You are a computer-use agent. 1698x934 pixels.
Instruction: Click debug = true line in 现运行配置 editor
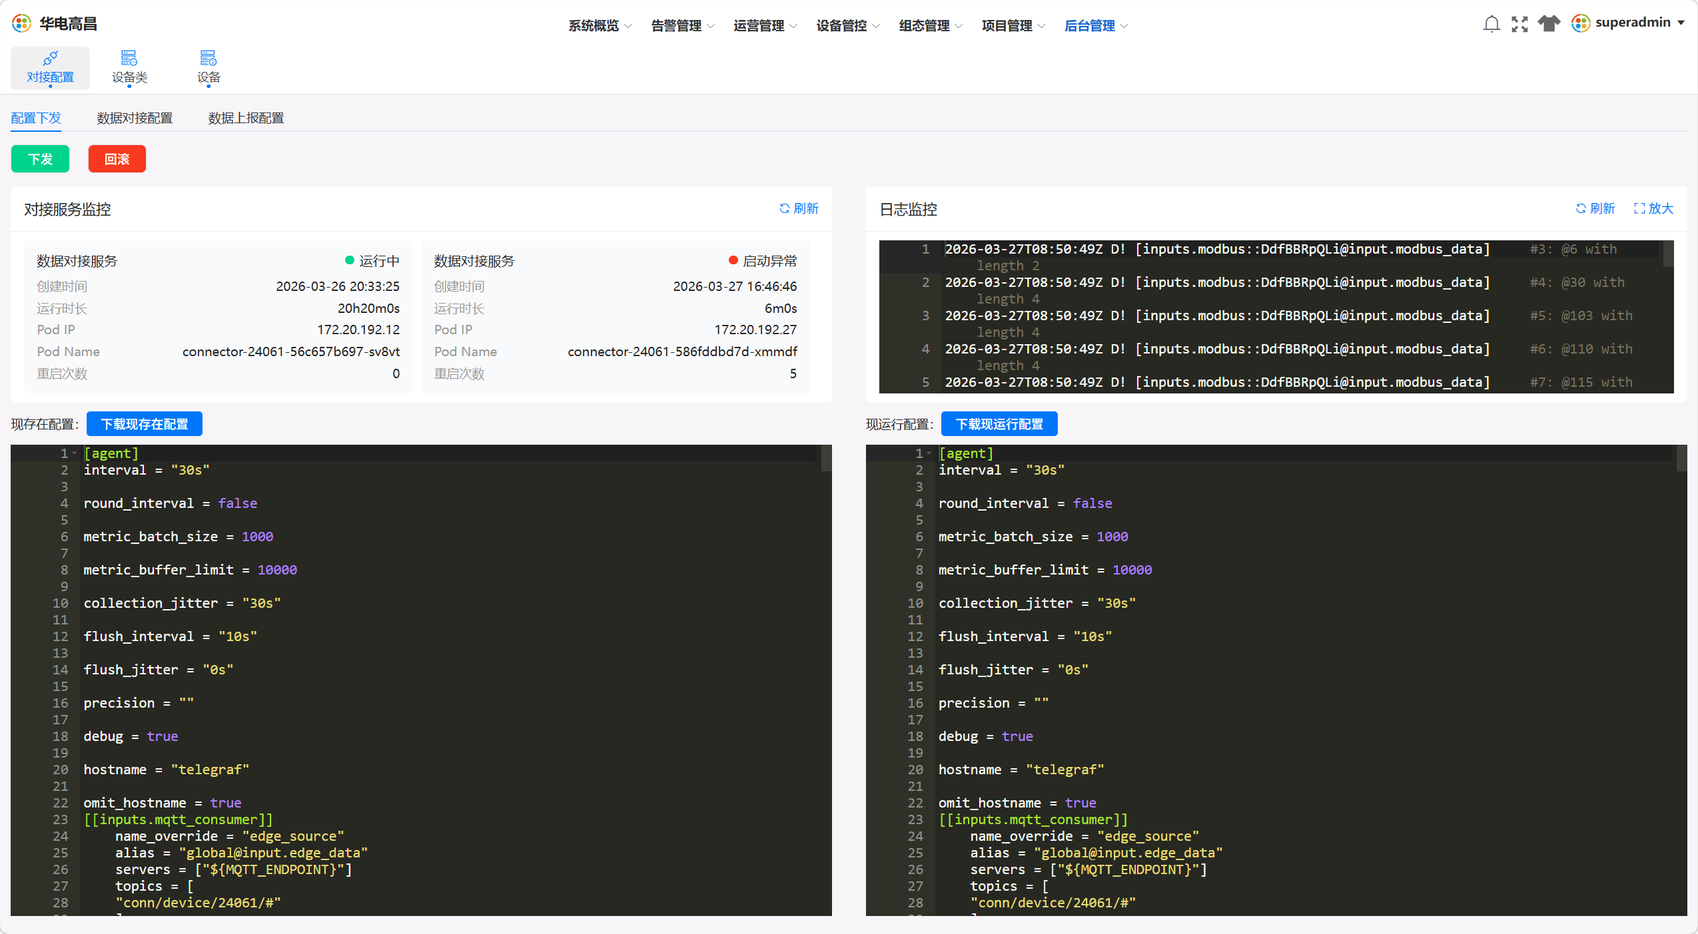985,736
